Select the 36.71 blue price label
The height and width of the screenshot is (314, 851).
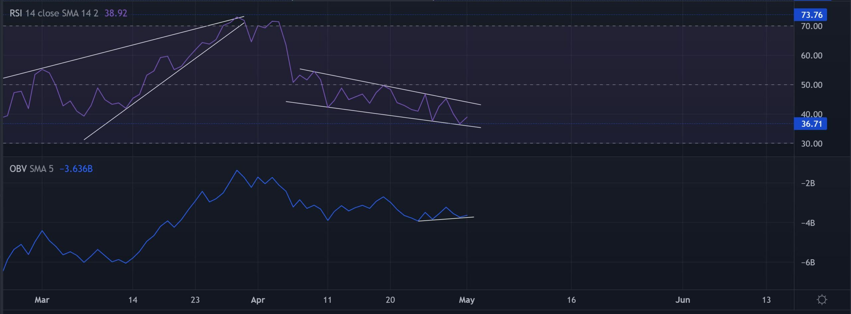coord(811,124)
